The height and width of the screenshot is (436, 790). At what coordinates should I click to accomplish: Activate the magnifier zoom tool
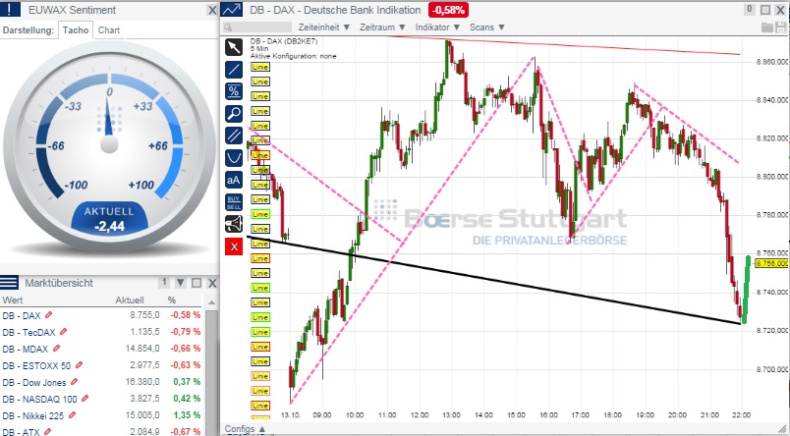[233, 114]
